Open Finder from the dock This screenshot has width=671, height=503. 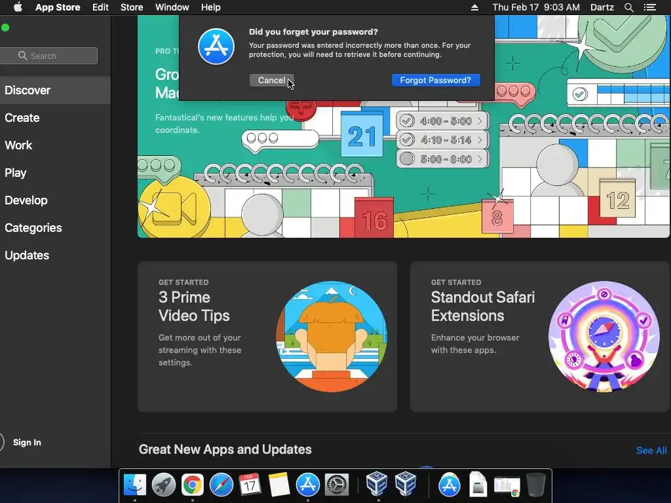pyautogui.click(x=135, y=485)
